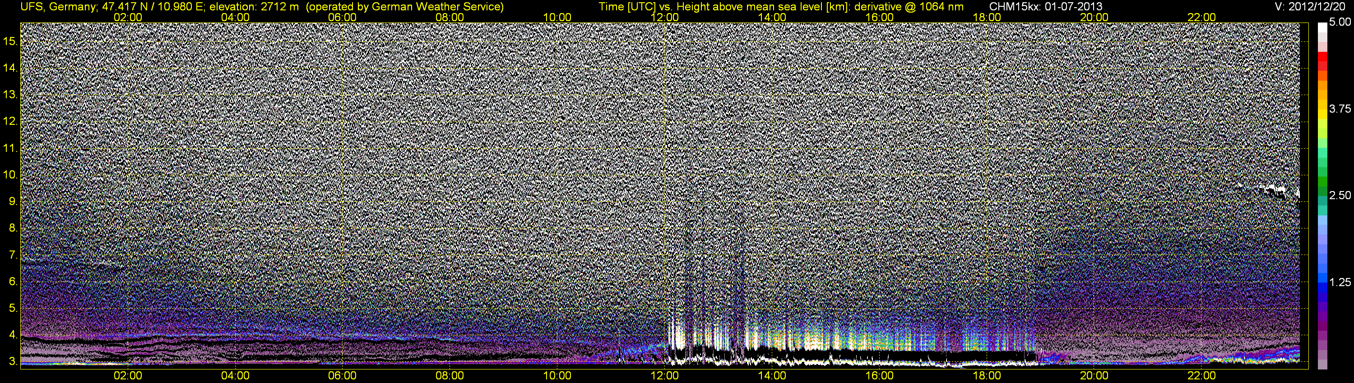Click '06:00' on the upper time axis

(342, 17)
